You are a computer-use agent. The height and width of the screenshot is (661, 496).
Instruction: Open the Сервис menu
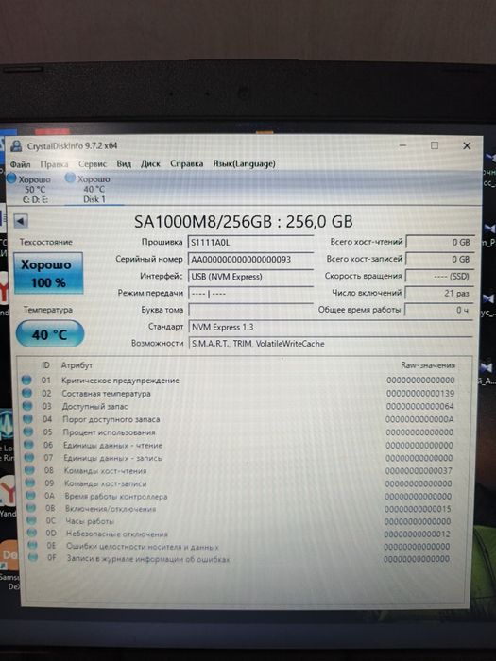tap(93, 164)
